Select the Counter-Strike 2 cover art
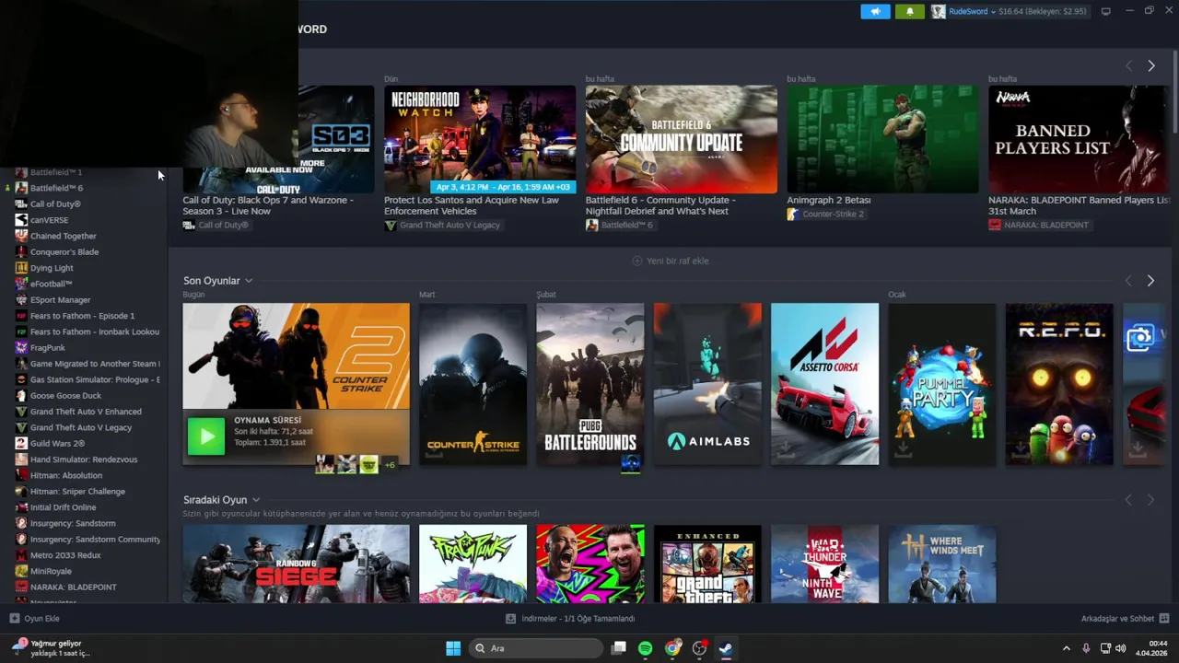The height and width of the screenshot is (663, 1179). 296,356
